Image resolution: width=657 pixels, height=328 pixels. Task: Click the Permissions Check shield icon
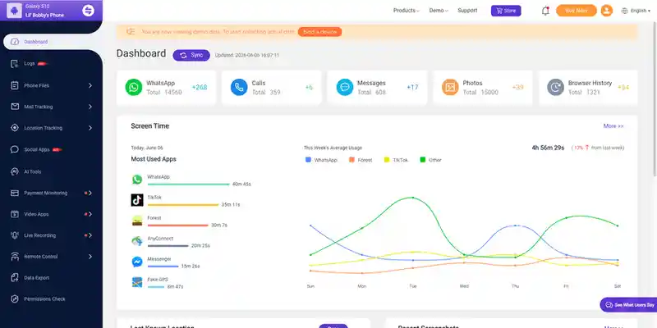(x=15, y=299)
